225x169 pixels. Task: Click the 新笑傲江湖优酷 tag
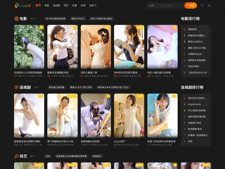point(56,87)
